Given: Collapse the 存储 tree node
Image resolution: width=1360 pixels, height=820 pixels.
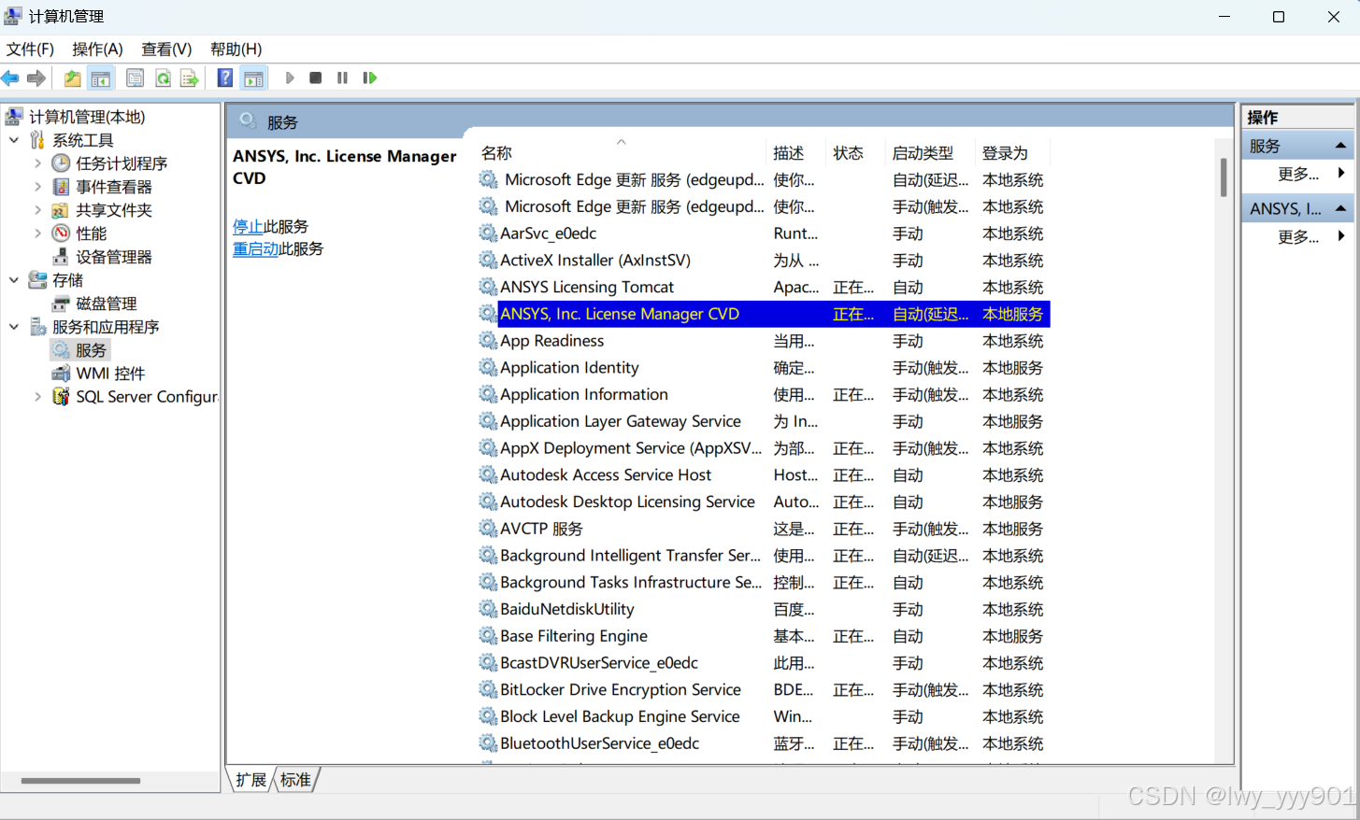Looking at the screenshot, I should 14,280.
